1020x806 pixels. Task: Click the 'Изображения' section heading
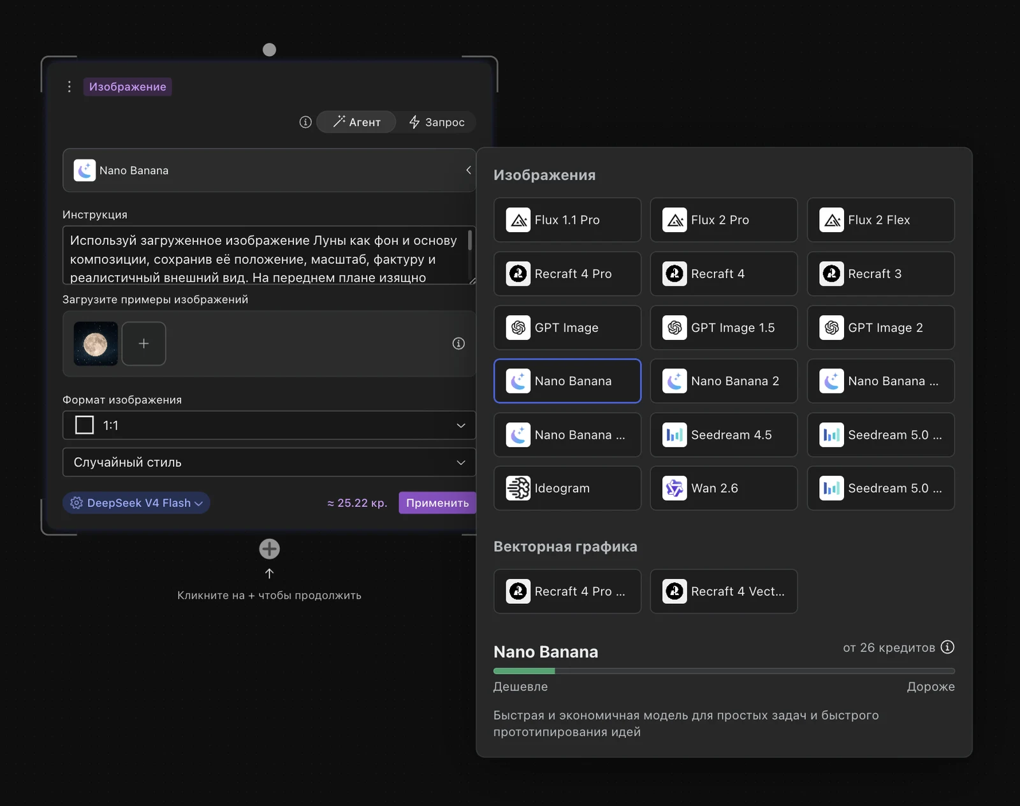[x=544, y=175]
